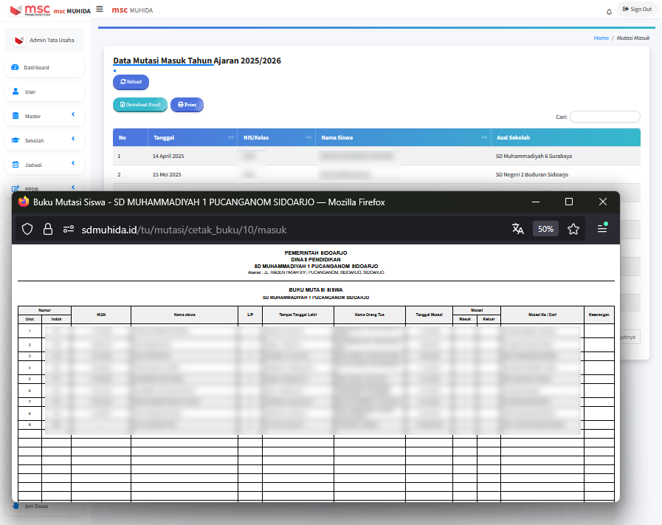Open Firefox application menu icon
The width and height of the screenshot is (662, 525).
(602, 229)
